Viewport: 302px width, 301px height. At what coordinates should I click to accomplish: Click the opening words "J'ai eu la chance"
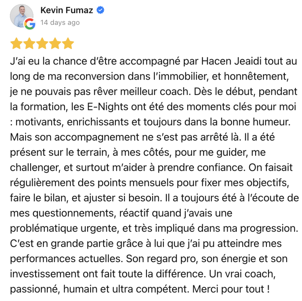click(x=39, y=61)
